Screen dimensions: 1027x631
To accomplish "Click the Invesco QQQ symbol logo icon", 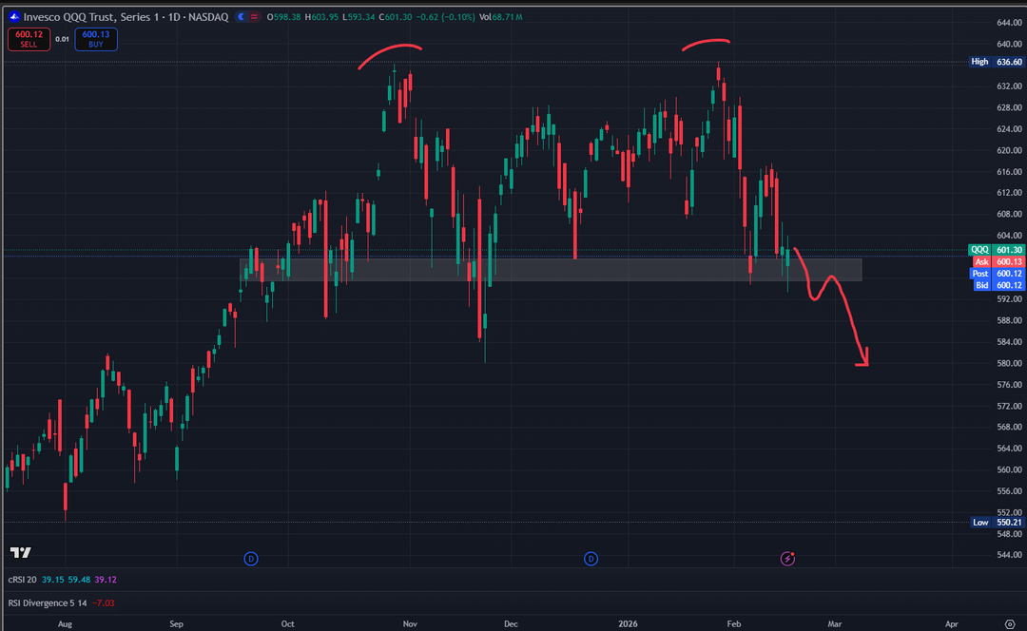I will 14,16.
